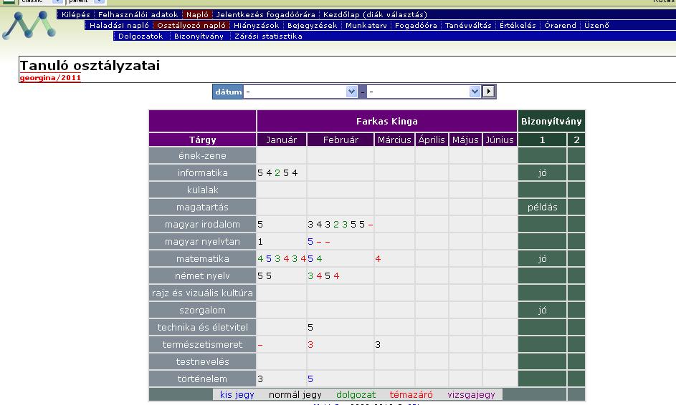Open Üzenő messages

pyautogui.click(x=596, y=25)
